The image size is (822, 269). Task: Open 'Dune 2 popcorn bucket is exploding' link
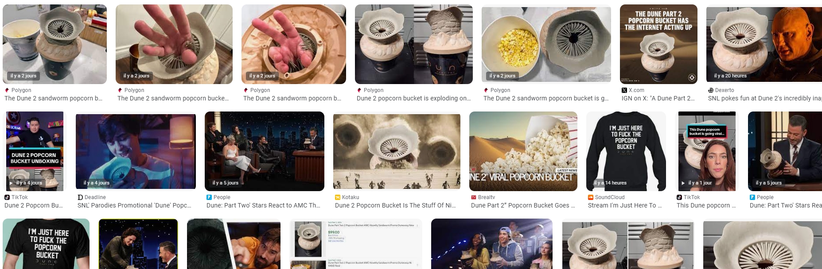coord(413,99)
